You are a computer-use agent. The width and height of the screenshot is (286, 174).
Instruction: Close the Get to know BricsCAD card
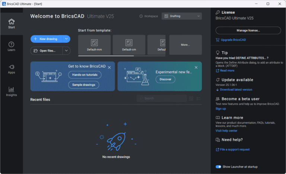[x=109, y=67]
